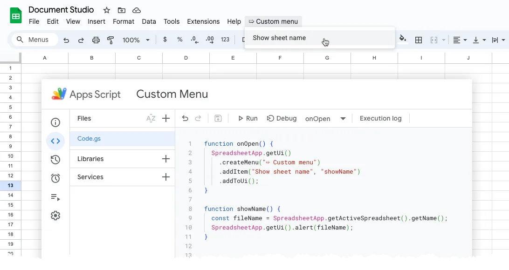Open Apps Script project Settings
Viewport: 509px width, 270px height.
[55, 215]
